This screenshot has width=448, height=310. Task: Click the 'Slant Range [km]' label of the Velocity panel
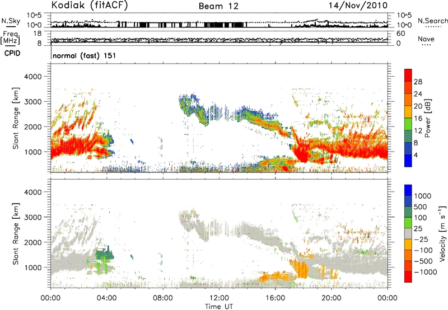[16, 234]
